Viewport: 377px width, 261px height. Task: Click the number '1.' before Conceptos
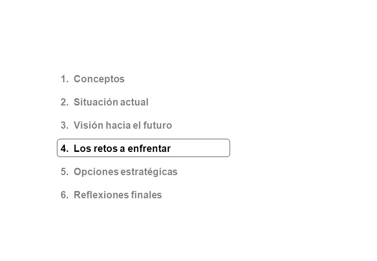[65, 79]
